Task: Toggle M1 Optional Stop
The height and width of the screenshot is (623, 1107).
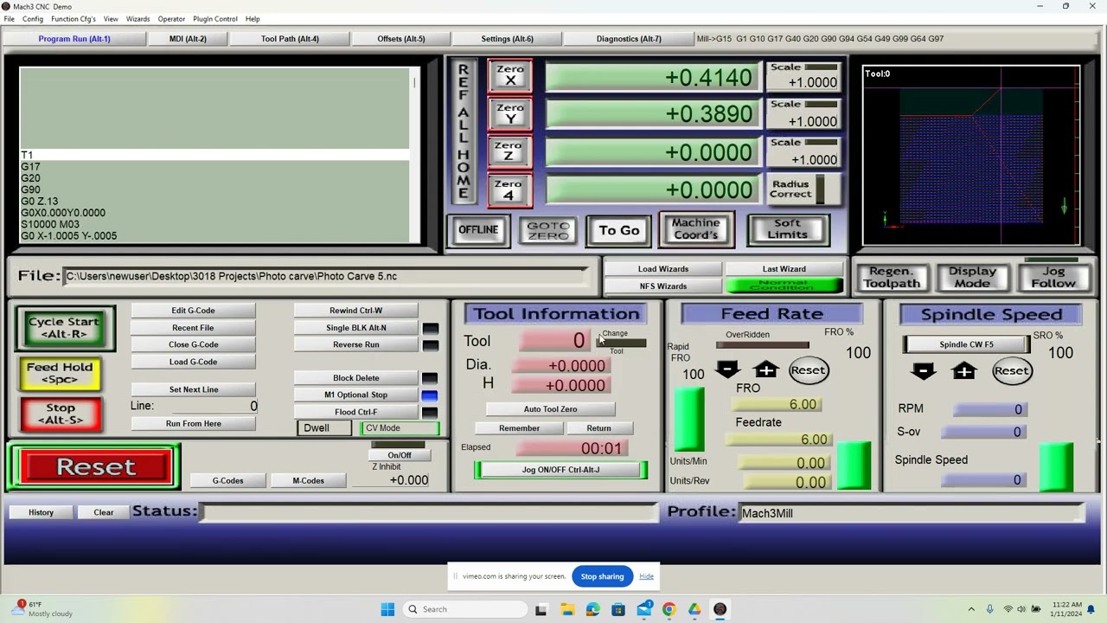Action: tap(355, 395)
